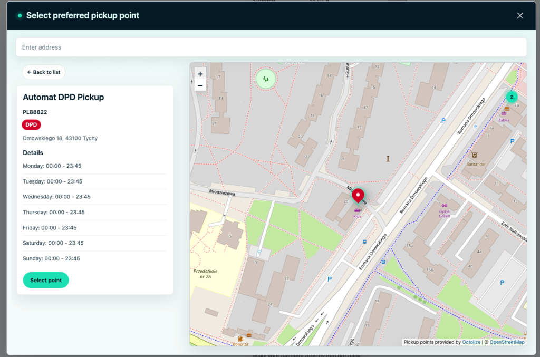Click the Klos shop icon on map
540x357 pixels.
[357, 210]
